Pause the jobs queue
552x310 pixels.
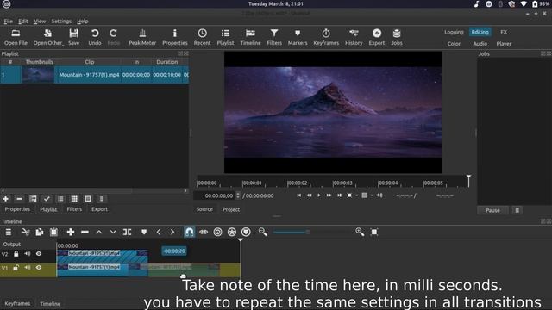pos(492,210)
